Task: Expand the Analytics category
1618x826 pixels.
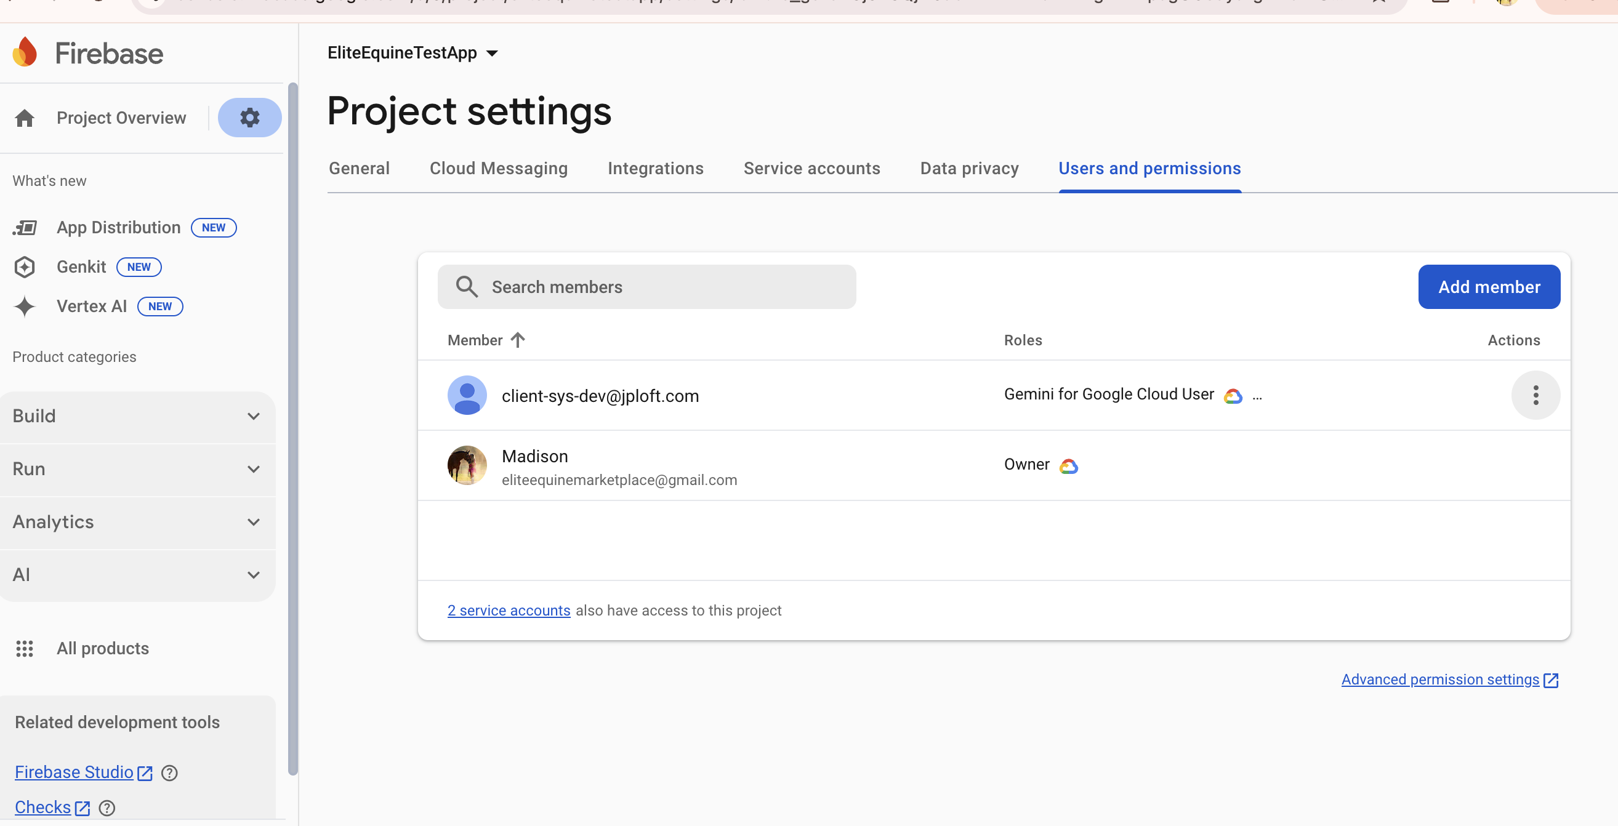Action: coord(137,522)
